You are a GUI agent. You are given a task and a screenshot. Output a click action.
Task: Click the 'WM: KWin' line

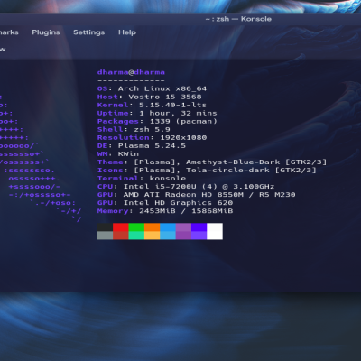(118, 153)
